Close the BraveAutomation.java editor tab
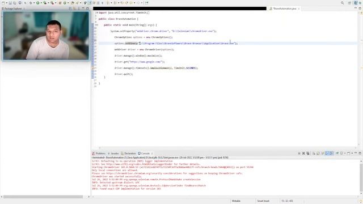The width and height of the screenshot is (363, 204). click(299, 8)
